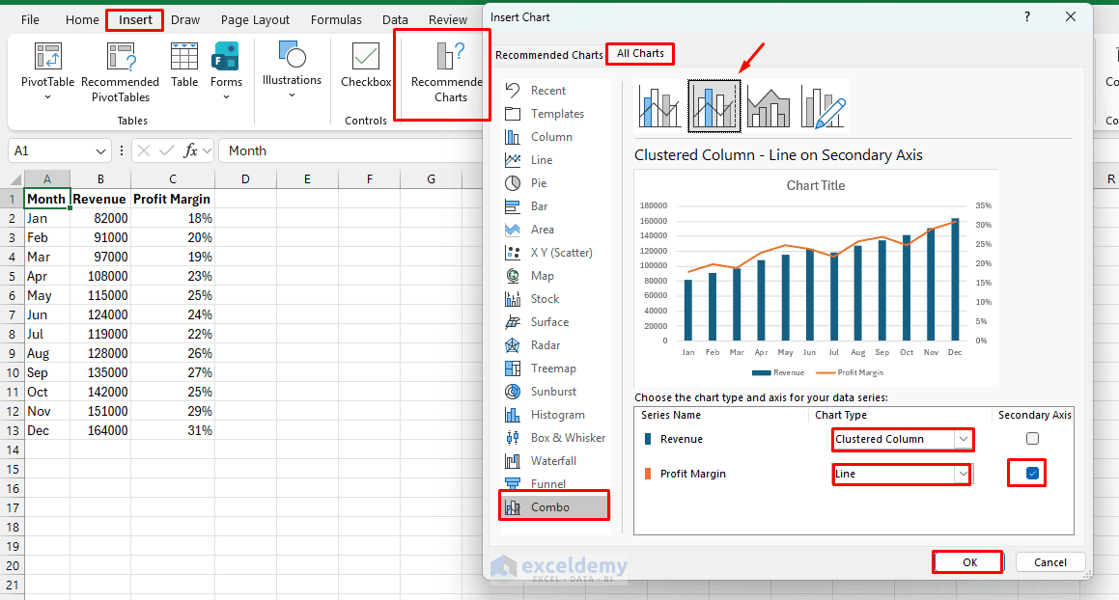Switch to the Recommended Charts tab
This screenshot has width=1119, height=600.
click(x=548, y=55)
